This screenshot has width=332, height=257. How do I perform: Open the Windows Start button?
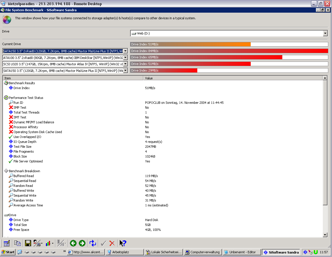[8, 252]
